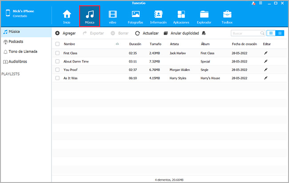Switch to the Música tab
The image size is (289, 183).
click(89, 16)
